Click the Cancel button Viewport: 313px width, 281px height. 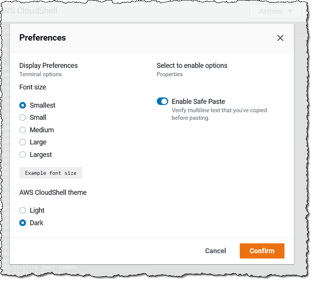pos(216,251)
